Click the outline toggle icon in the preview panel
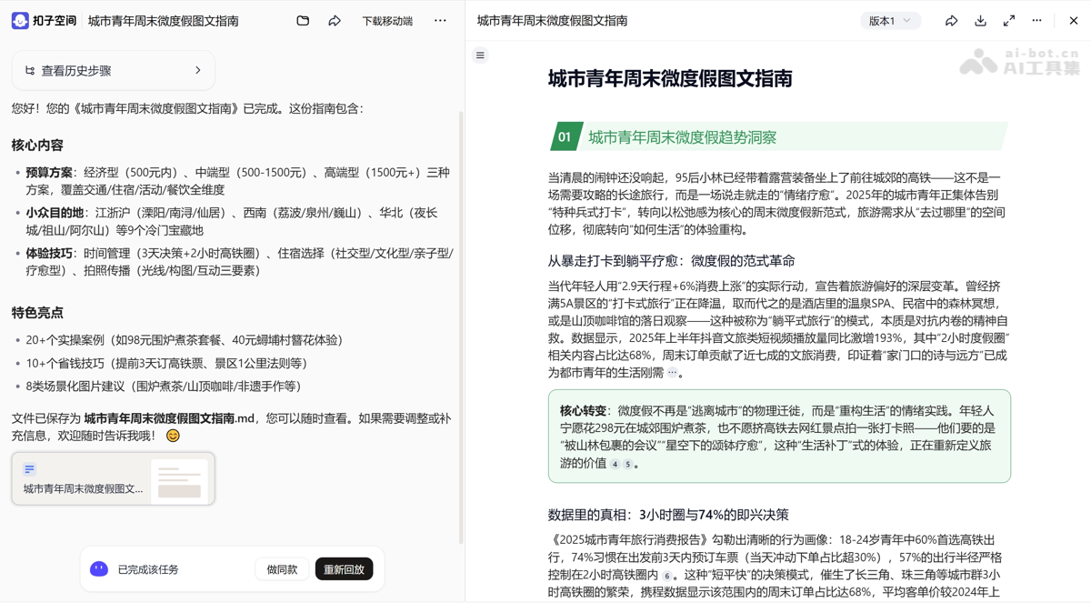Screen dimensions: 1091x603 click(x=480, y=55)
